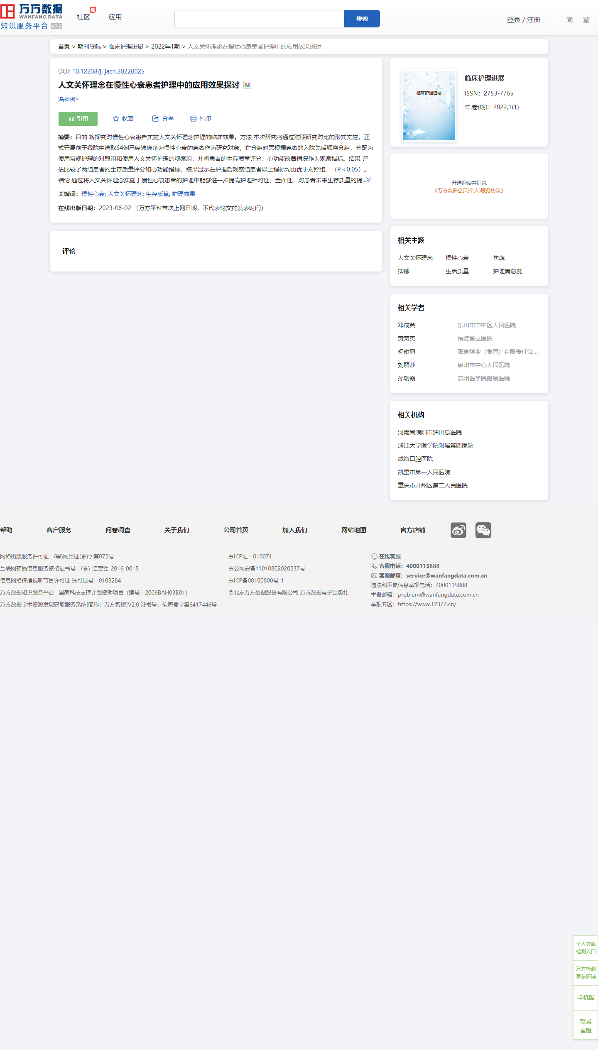
Task: Open 期刊导航 breadcrumb link
Action: click(89, 47)
